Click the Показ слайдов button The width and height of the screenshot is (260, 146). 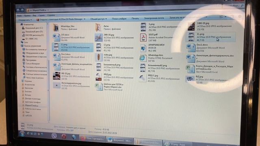tap(119, 19)
